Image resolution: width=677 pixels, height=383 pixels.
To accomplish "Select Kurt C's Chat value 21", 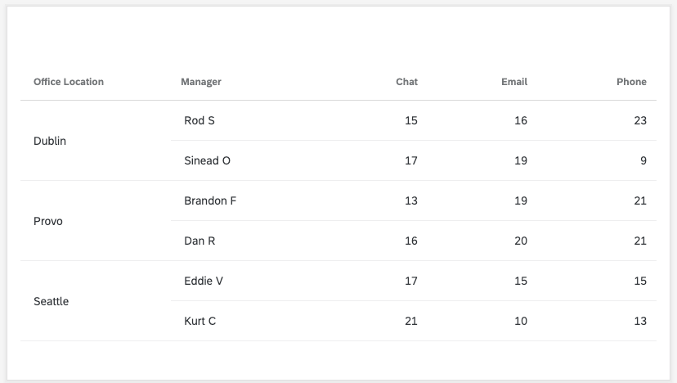I will coord(410,321).
